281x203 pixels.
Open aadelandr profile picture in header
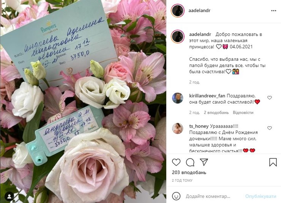pos(178,11)
